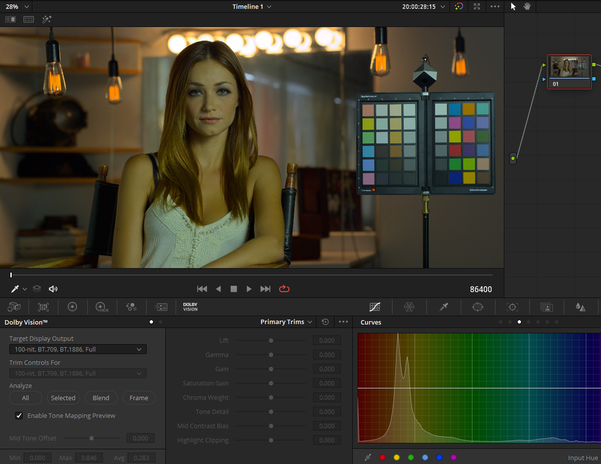Open the Camera Raw palette
Screen dimensions: 601x464
14,307
